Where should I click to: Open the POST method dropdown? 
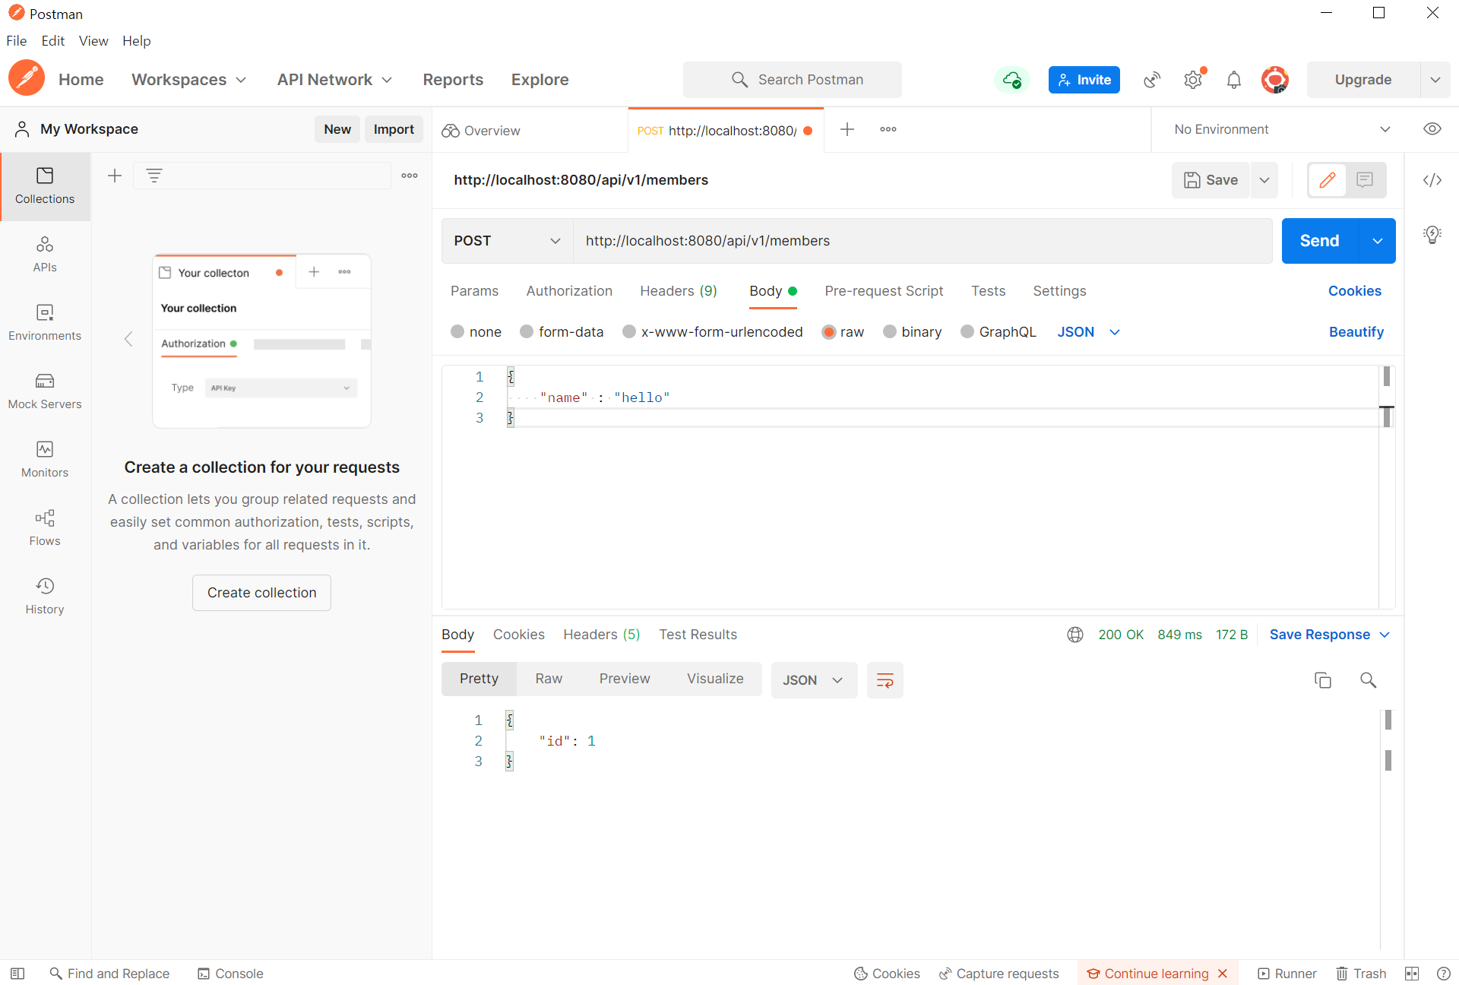[x=507, y=241]
